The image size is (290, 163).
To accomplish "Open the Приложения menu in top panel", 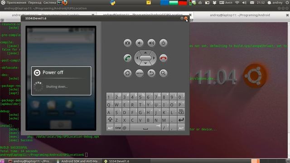I will (x=16, y=3).
